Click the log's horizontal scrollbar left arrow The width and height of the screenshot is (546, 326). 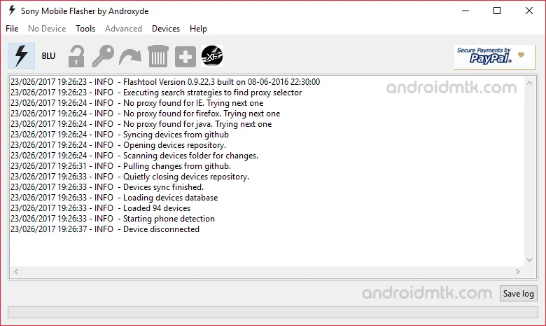click(16, 271)
